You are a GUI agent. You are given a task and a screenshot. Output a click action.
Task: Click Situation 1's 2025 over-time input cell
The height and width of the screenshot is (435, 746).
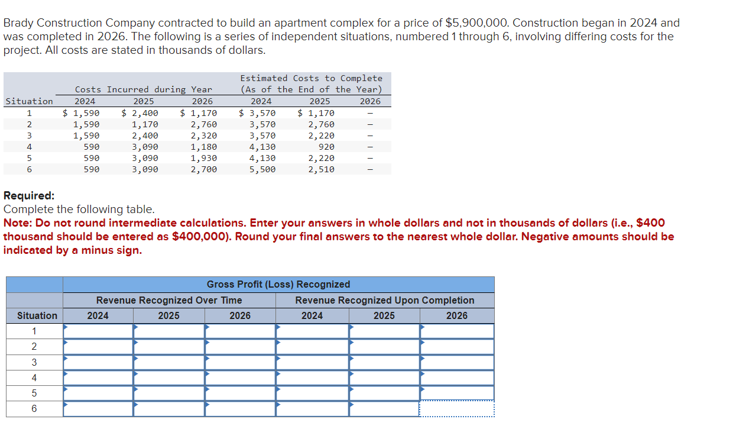tap(168, 331)
